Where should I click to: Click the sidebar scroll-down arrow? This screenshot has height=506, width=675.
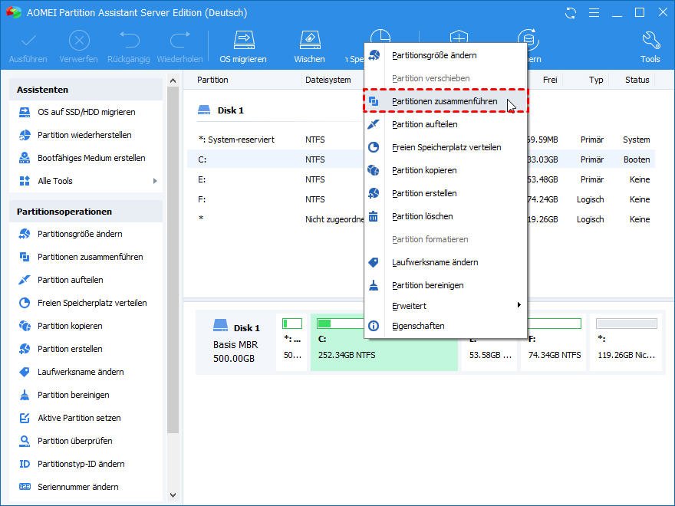coord(173,495)
